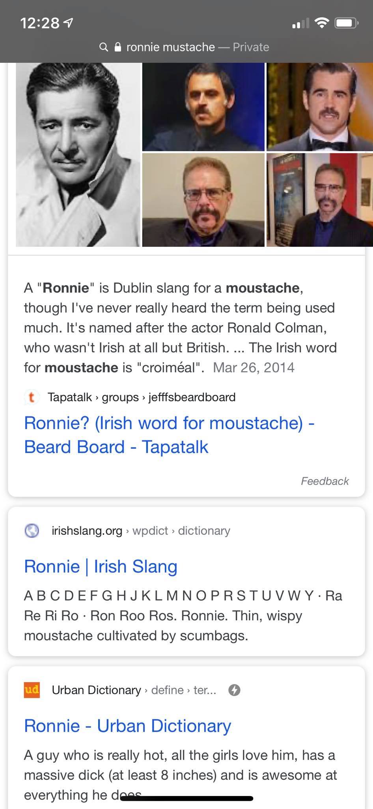The image size is (373, 809).
Task: Tap the Wi-Fi status icon
Action: [x=322, y=24]
